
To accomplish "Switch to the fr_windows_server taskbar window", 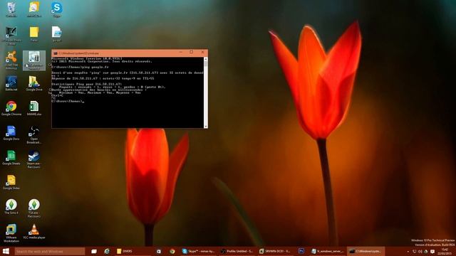I will [327, 251].
